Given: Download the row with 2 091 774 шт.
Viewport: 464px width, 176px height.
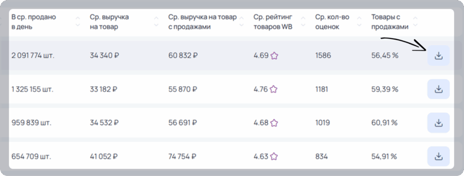Looking at the screenshot, I should 438,55.
